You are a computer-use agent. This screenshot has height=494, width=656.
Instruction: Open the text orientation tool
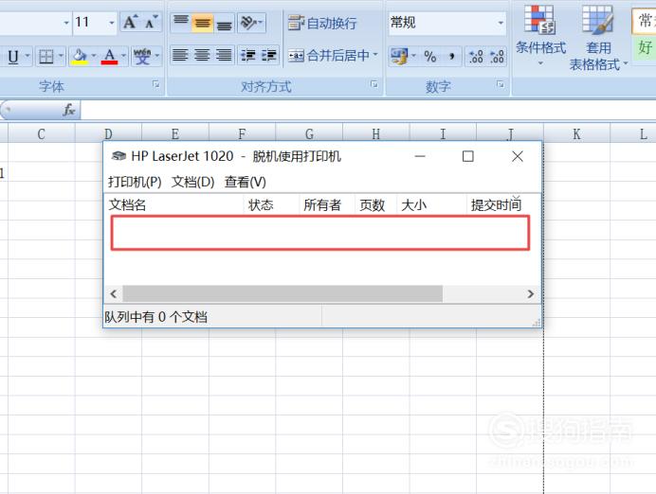tap(251, 22)
